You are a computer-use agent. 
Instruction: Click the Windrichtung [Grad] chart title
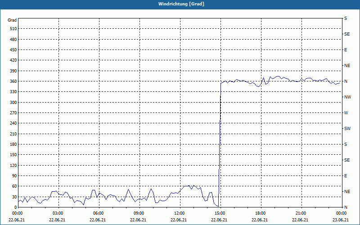pos(181,4)
